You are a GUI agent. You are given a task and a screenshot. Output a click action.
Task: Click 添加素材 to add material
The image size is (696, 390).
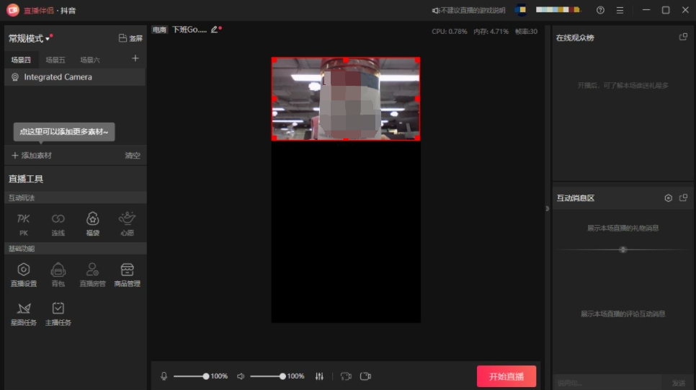click(x=32, y=156)
